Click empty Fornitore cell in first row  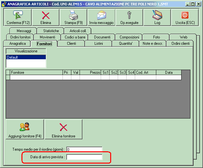click(36, 78)
